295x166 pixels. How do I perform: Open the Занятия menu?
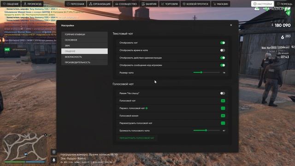click(149, 4)
